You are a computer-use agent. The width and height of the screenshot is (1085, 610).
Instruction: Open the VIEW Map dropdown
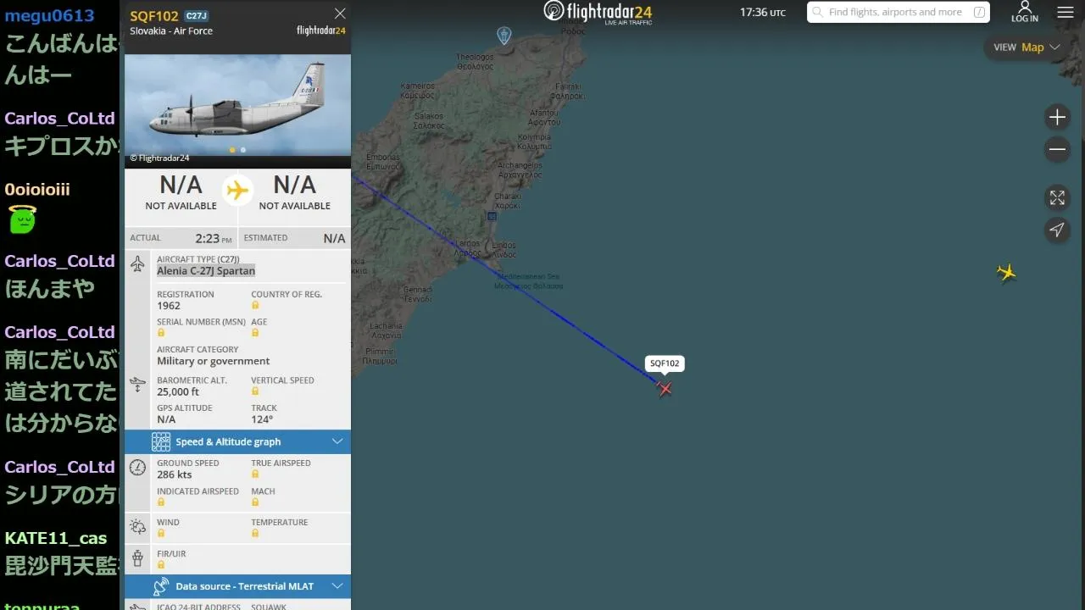click(x=1027, y=47)
